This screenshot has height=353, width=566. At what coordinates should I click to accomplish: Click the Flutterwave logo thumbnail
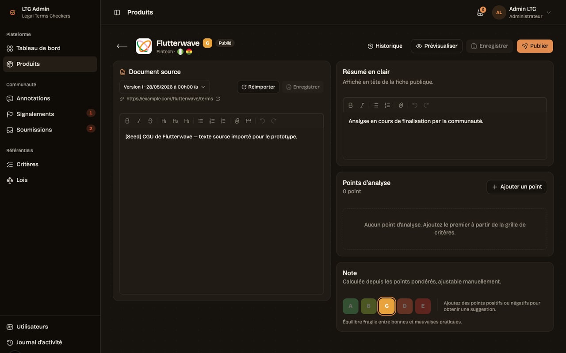click(x=144, y=46)
